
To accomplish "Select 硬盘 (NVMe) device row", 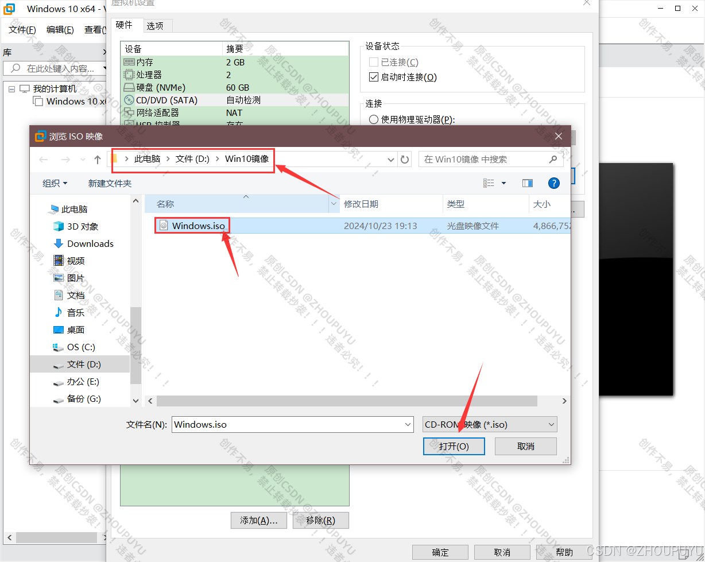I will (234, 87).
